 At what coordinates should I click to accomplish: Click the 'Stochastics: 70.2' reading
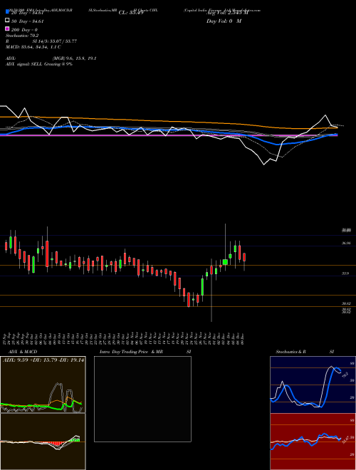(x=21, y=36)
